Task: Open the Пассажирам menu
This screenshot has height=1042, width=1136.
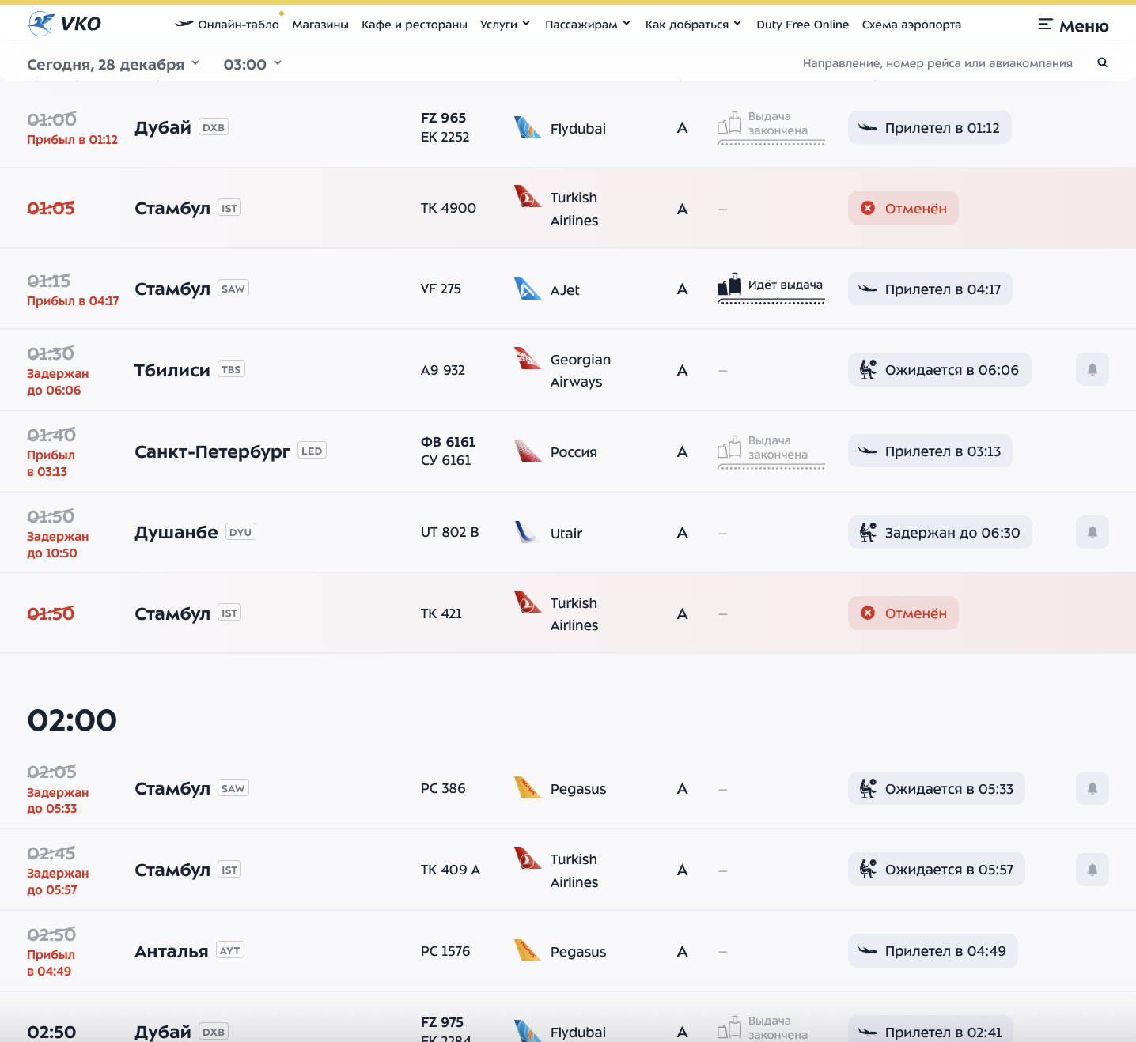Action: coord(587,25)
